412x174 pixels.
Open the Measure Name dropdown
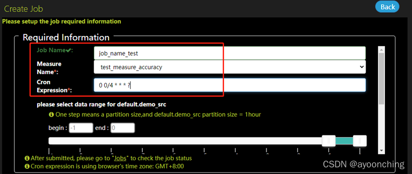pyautogui.click(x=230, y=67)
